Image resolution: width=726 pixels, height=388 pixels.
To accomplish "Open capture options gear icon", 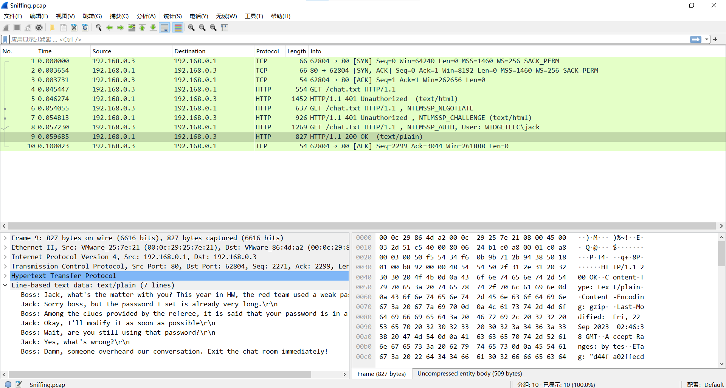I will 39,28.
